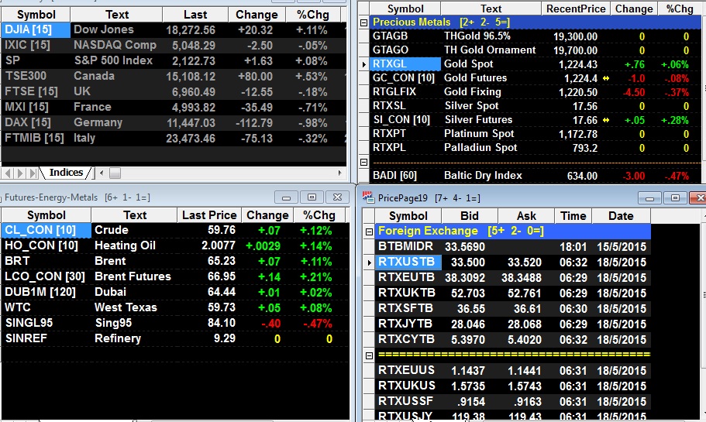This screenshot has width=706, height=422.
Task: Select the FTMIB [15] Italy row
Action: pyautogui.click(x=174, y=138)
